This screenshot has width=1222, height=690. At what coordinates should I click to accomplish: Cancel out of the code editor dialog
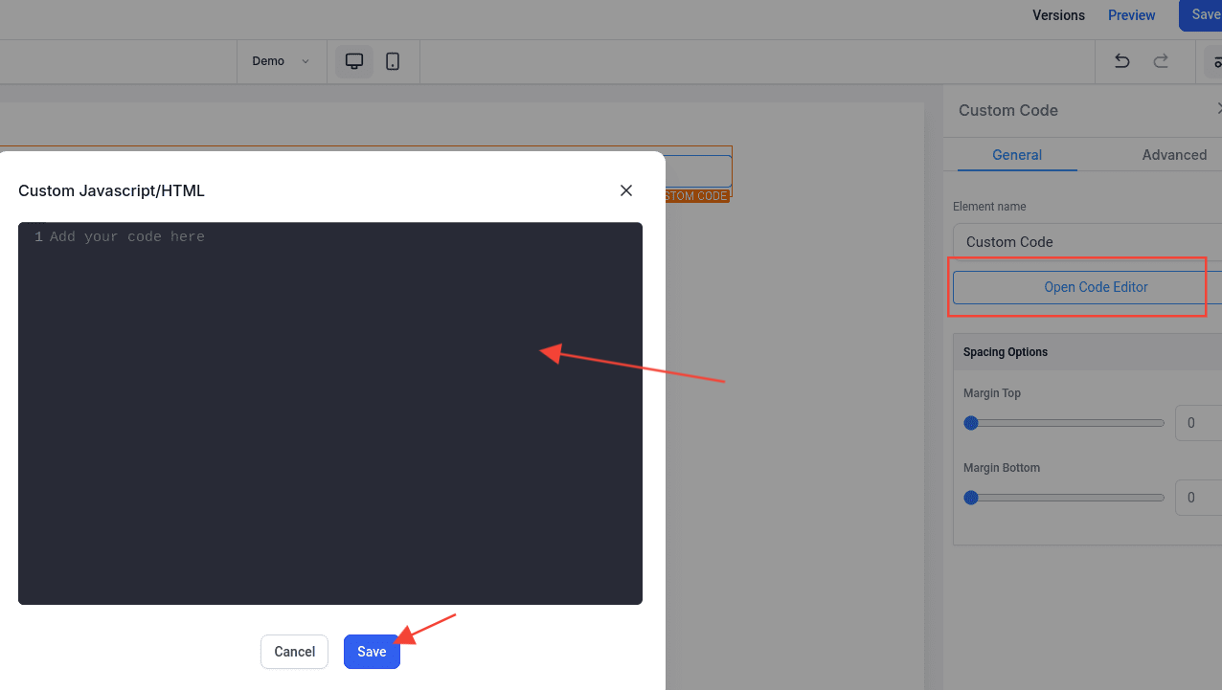coord(294,652)
